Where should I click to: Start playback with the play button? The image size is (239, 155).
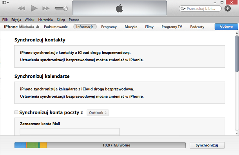click(x=34, y=8)
